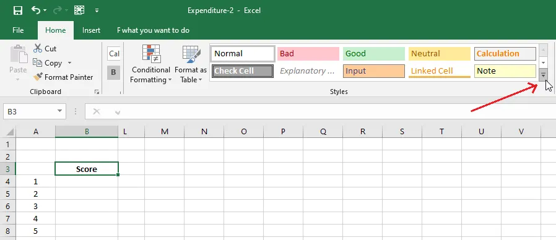Image resolution: width=556 pixels, height=240 pixels.
Task: Click the Name Box showing B3
Action: coord(30,112)
